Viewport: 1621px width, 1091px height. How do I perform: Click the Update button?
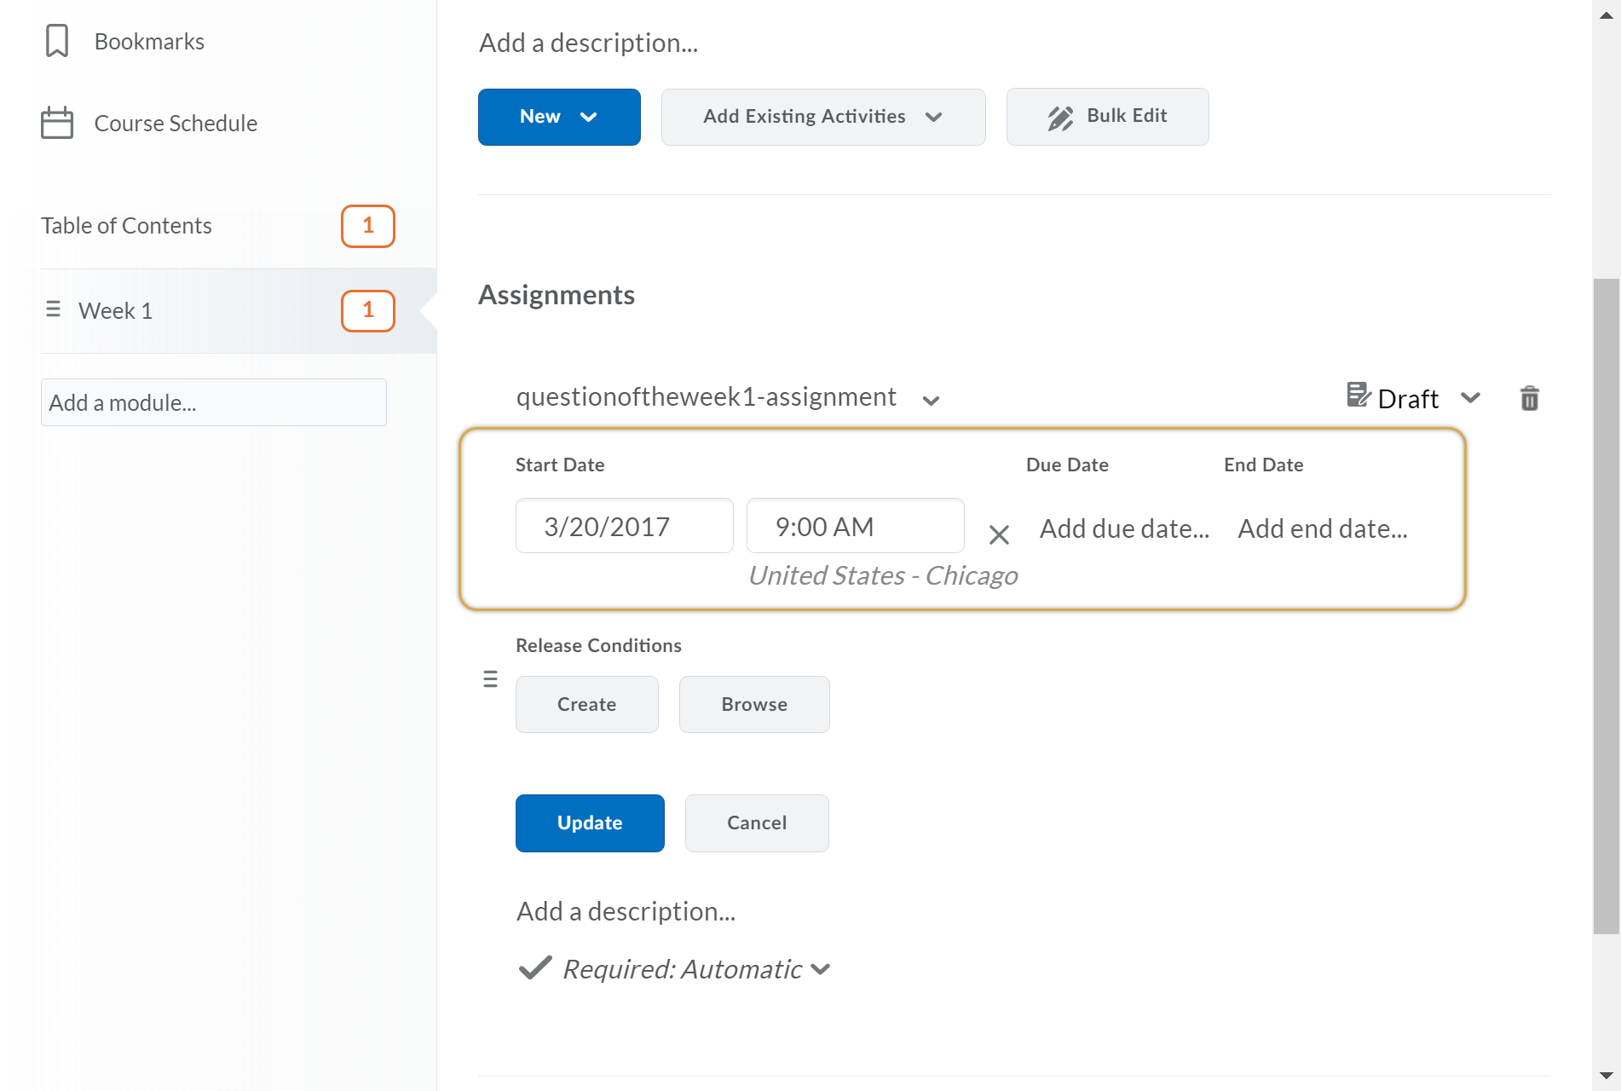click(x=590, y=823)
